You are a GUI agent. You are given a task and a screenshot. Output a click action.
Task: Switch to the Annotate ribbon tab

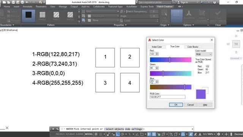(27, 6)
